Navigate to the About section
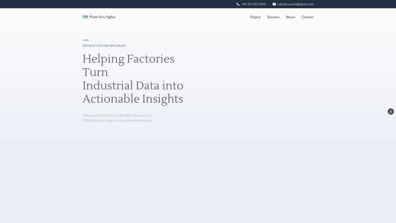The width and height of the screenshot is (396, 223). click(290, 17)
